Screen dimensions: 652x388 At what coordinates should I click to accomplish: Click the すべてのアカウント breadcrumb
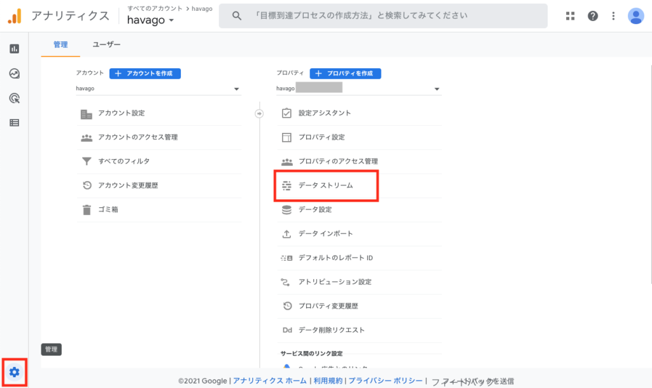(x=155, y=8)
